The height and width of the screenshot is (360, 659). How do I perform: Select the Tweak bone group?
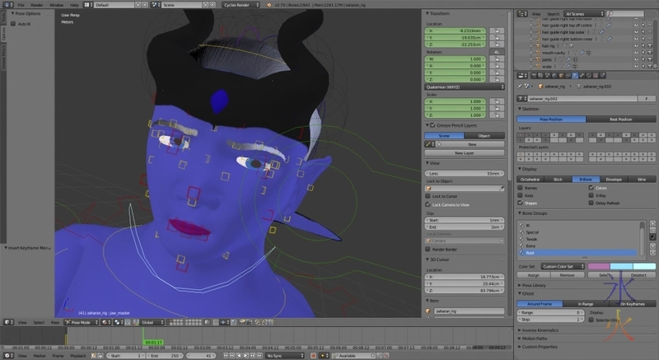pyautogui.click(x=531, y=239)
